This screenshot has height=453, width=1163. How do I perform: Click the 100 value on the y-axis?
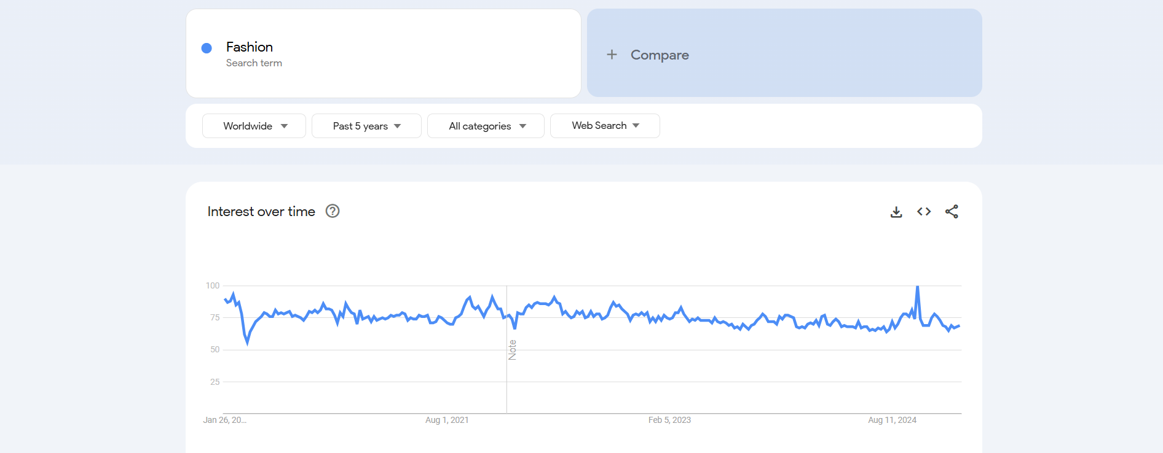tap(213, 285)
